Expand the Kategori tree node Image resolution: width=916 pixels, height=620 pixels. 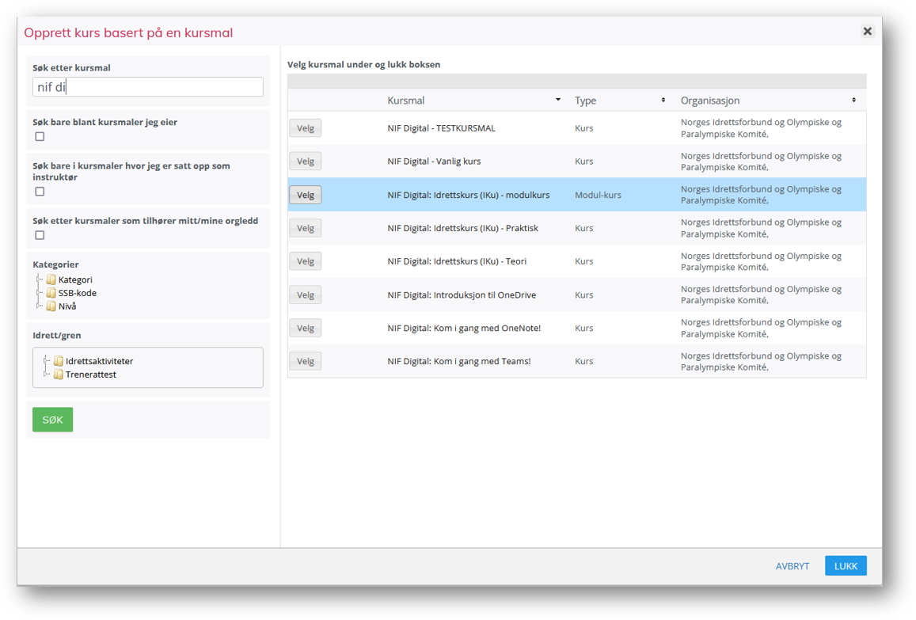coord(39,280)
